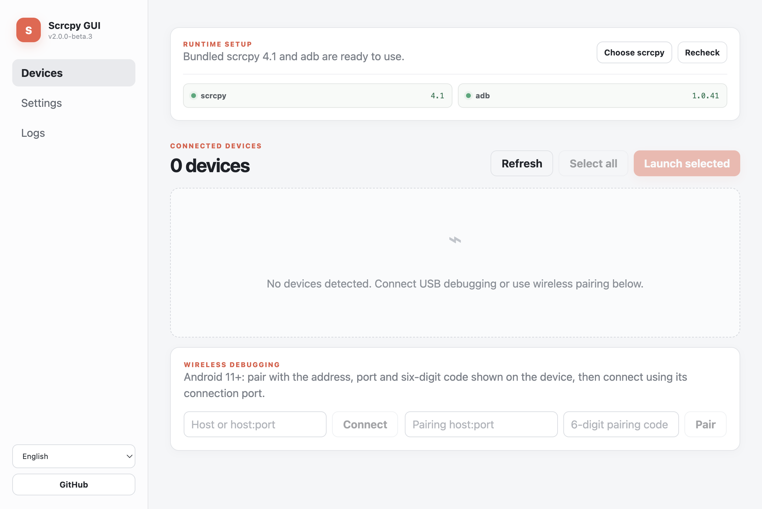Focus the Pairing host:port field

481,424
